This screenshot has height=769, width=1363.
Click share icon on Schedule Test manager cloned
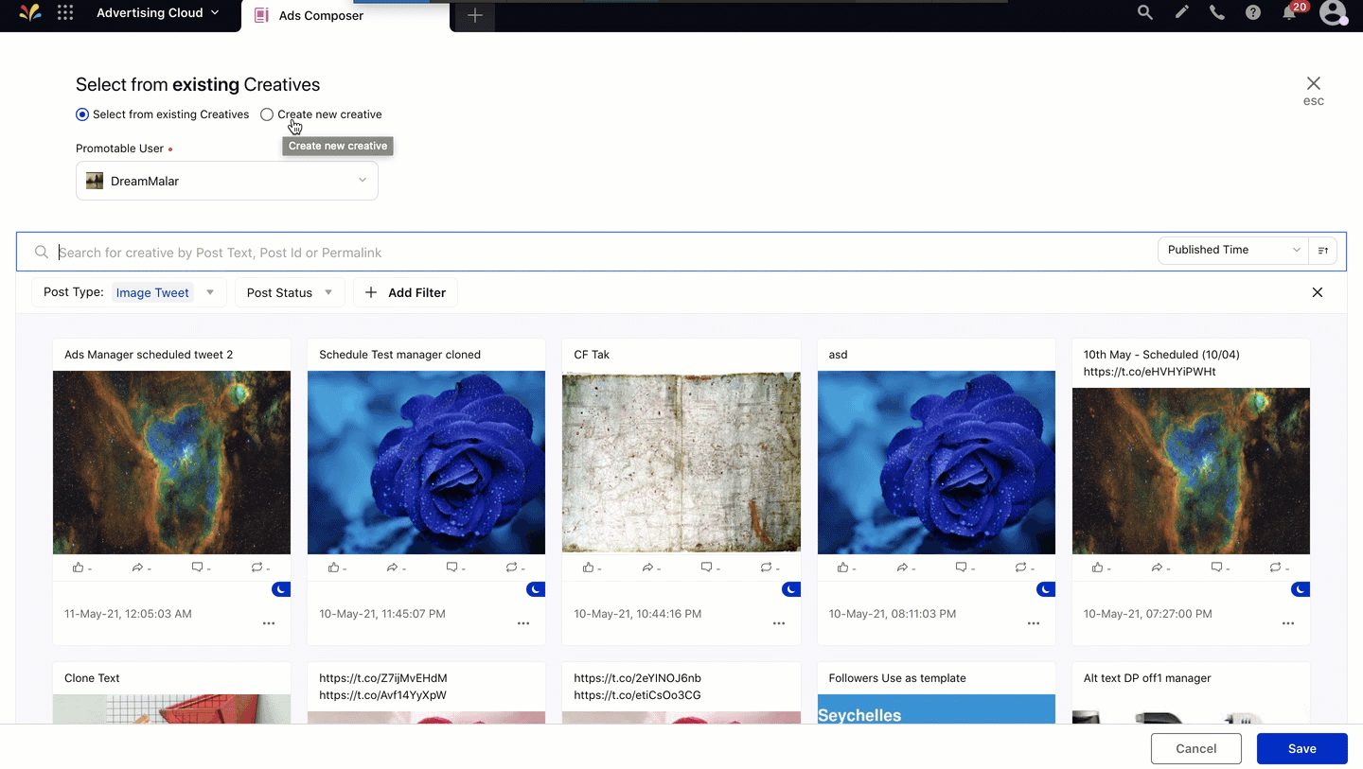393,568
